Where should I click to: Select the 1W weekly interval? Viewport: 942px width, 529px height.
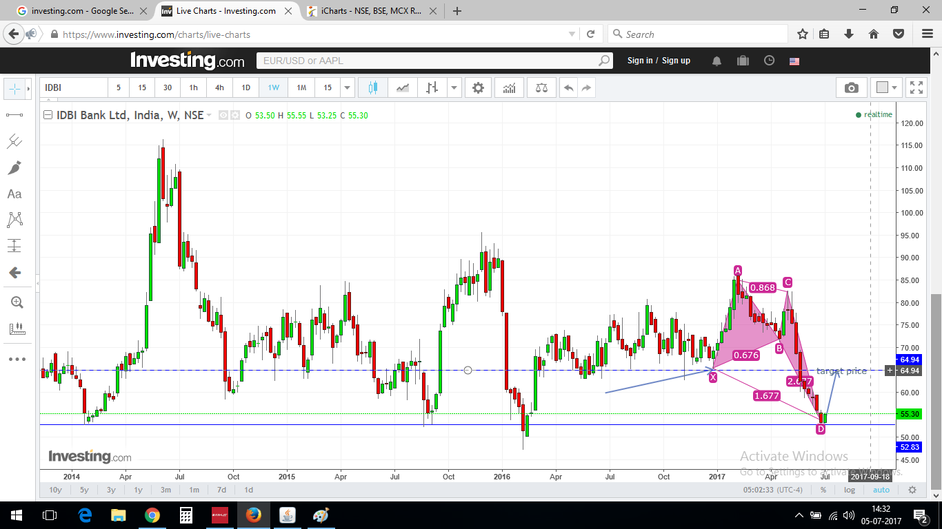tap(274, 87)
